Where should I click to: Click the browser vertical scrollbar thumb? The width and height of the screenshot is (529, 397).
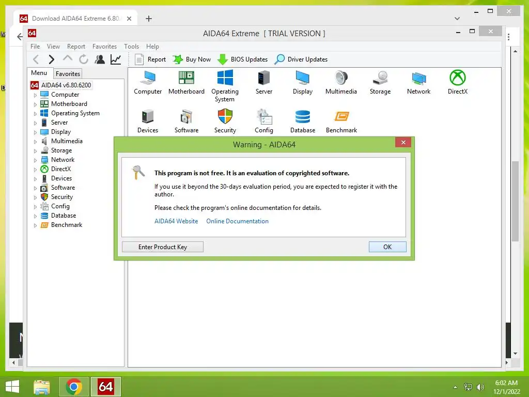(x=515, y=201)
